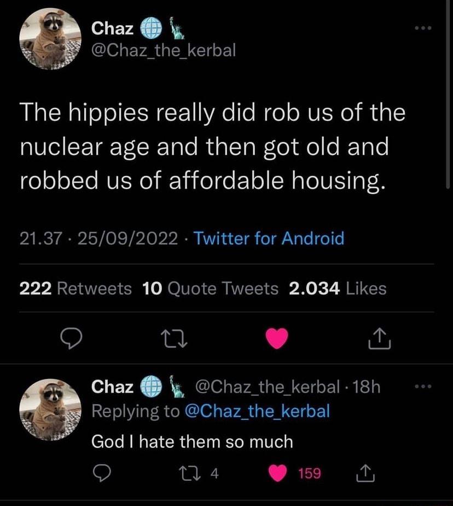This screenshot has width=453, height=506.
Task: Expand options via the three-dot menu top right
Action: 425,27
